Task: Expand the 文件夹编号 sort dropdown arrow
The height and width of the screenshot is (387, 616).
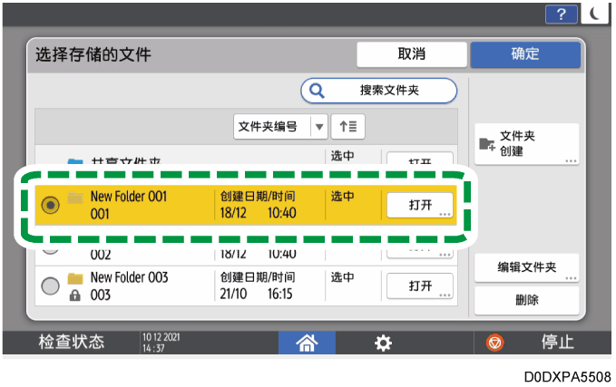Action: [319, 128]
